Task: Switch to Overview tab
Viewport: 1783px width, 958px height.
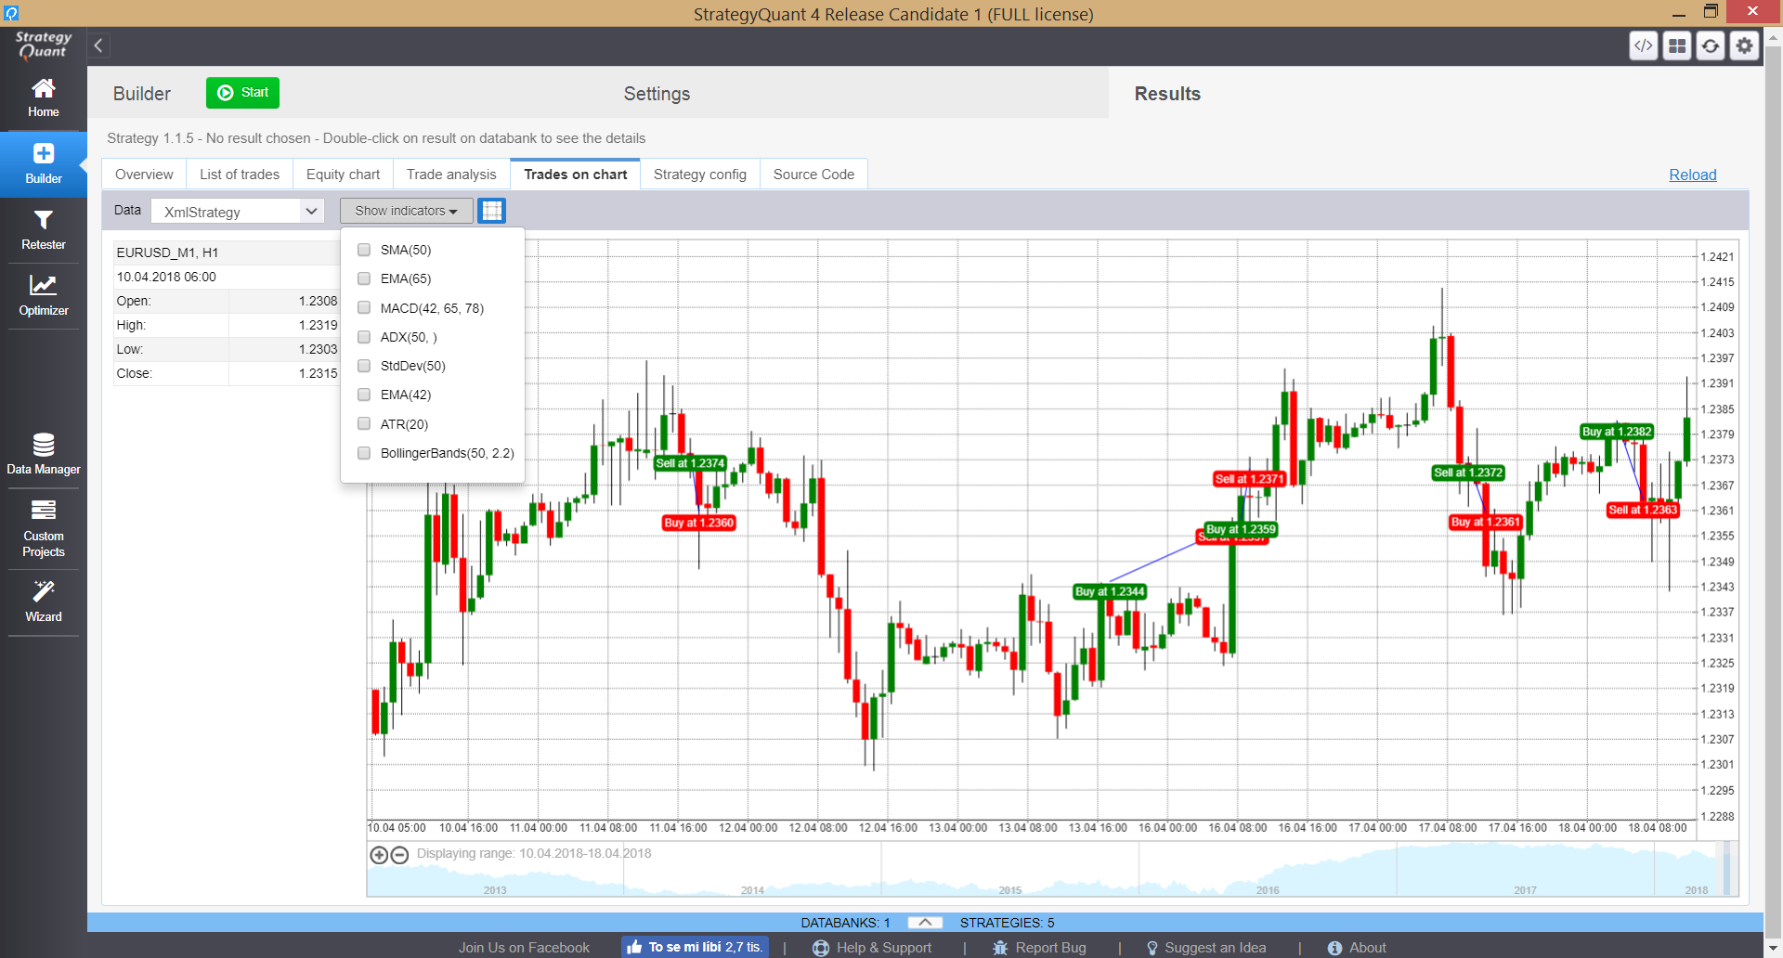Action: (x=144, y=175)
